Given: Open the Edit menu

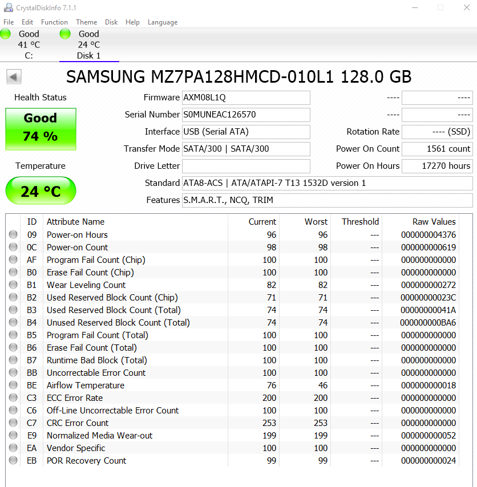Looking at the screenshot, I should [x=27, y=22].
